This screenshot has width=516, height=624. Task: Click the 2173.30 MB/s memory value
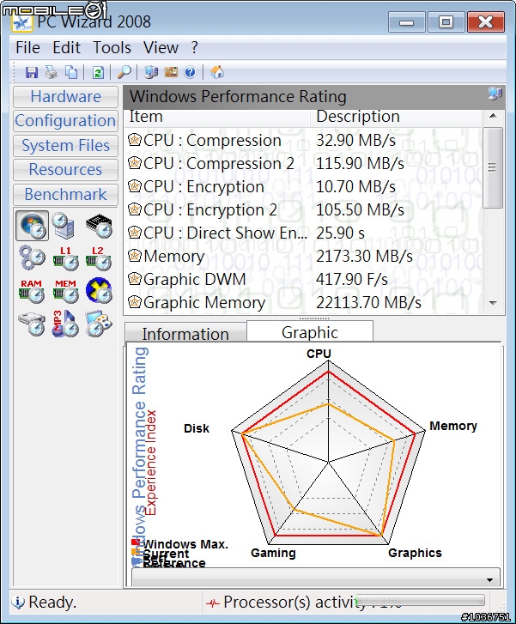coord(364,257)
